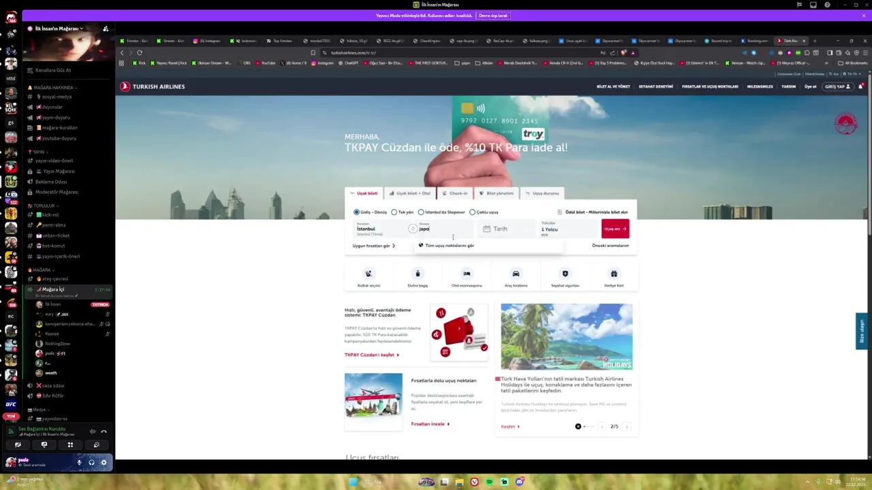Open Uçak bileti tab
Viewport: 872px width, 490px height.
coord(365,193)
